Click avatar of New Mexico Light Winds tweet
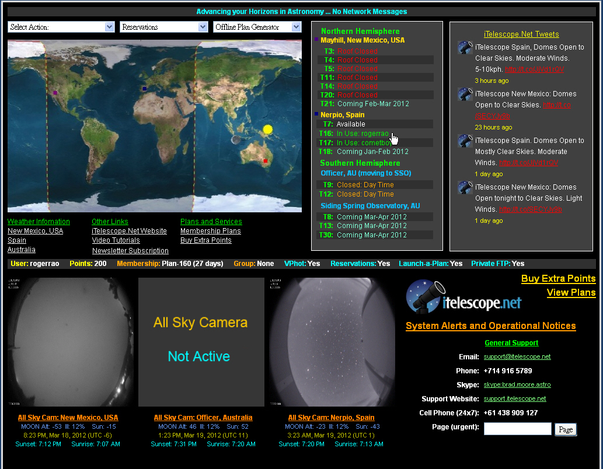 (465, 188)
